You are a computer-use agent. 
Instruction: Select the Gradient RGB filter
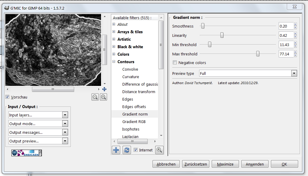[x=134, y=122]
